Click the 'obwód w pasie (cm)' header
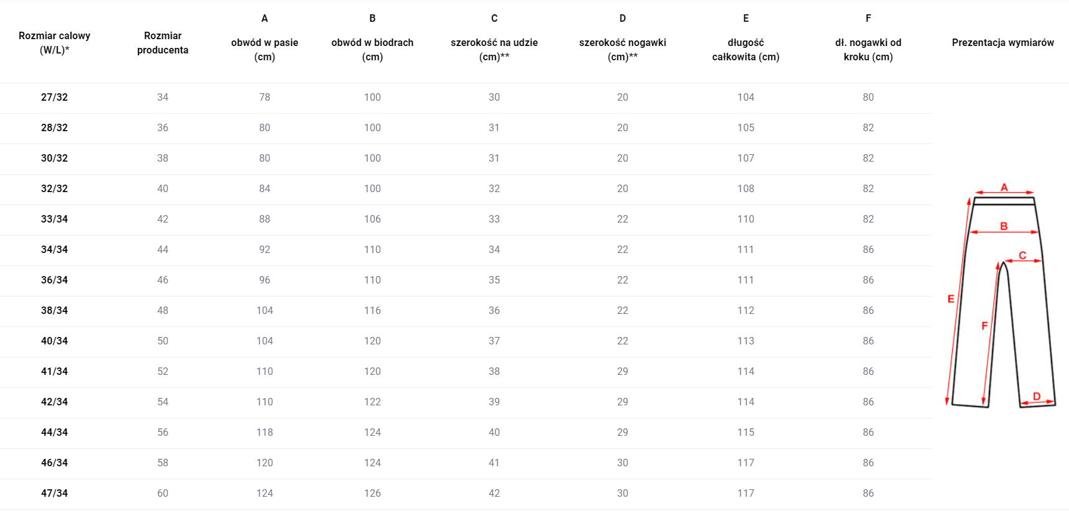Screen dimensions: 1069x516 [x=265, y=50]
